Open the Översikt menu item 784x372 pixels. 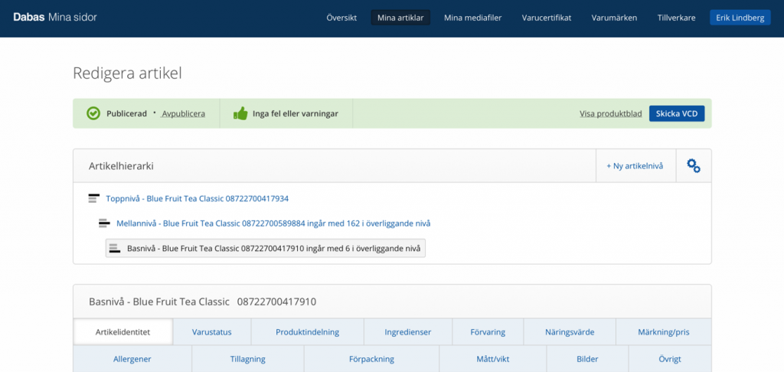click(x=341, y=18)
